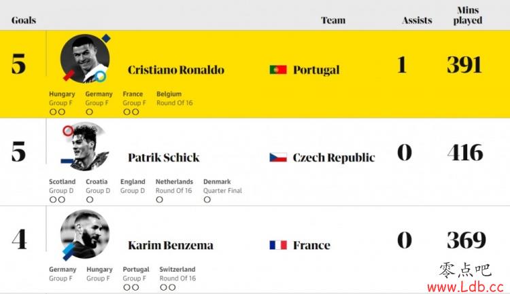The width and height of the screenshot is (510, 294).
Task: Open Patrik Schick's portrait photo
Action: 85,147
